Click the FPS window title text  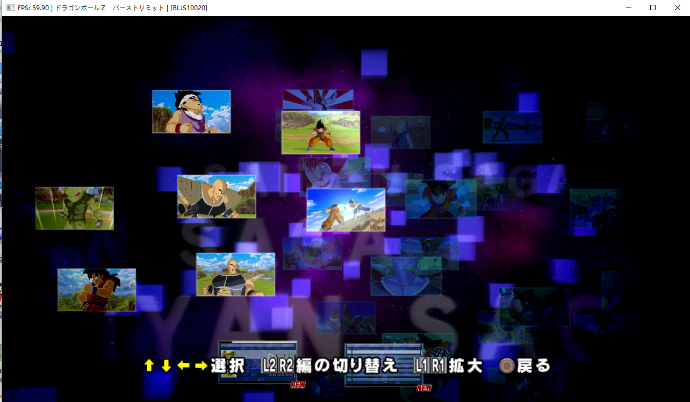[112, 8]
